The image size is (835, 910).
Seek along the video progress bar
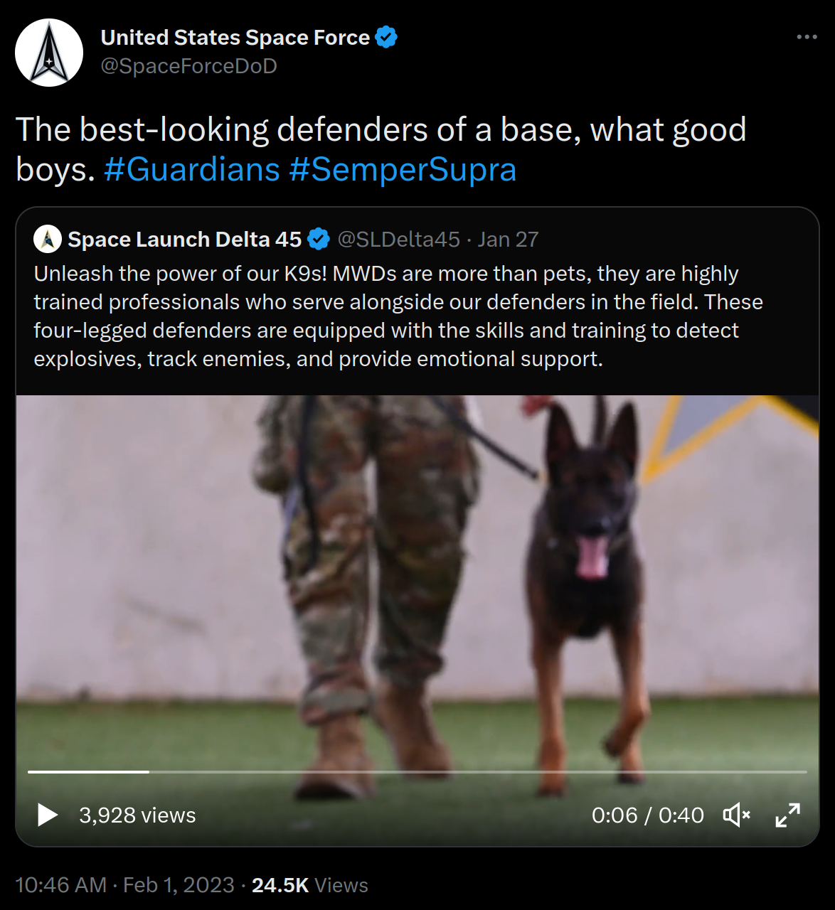418,771
